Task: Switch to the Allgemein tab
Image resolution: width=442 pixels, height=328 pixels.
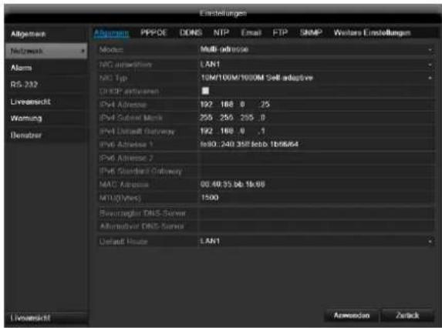Action: (x=111, y=33)
